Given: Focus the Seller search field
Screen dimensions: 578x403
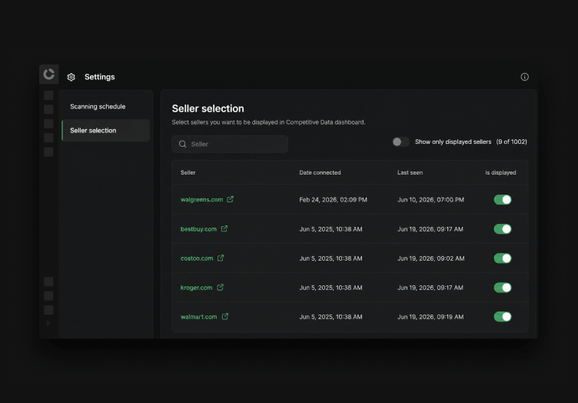Looking at the screenshot, I should click(230, 144).
